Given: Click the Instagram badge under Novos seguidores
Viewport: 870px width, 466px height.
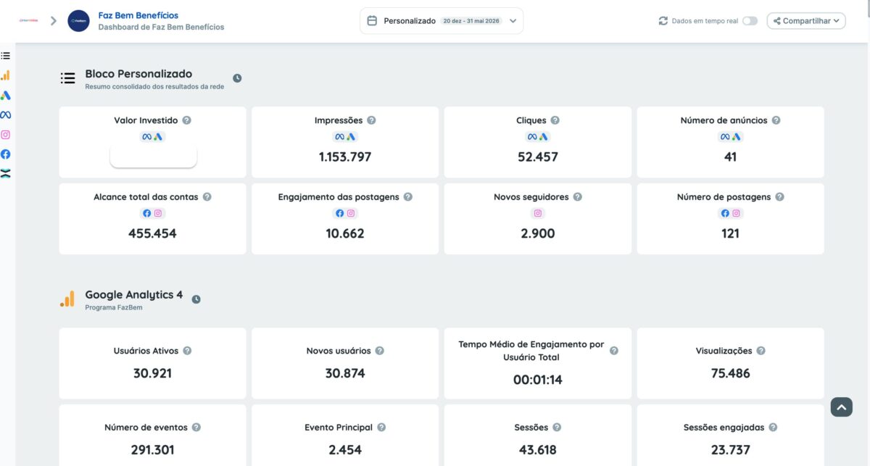Looking at the screenshot, I should (x=538, y=213).
